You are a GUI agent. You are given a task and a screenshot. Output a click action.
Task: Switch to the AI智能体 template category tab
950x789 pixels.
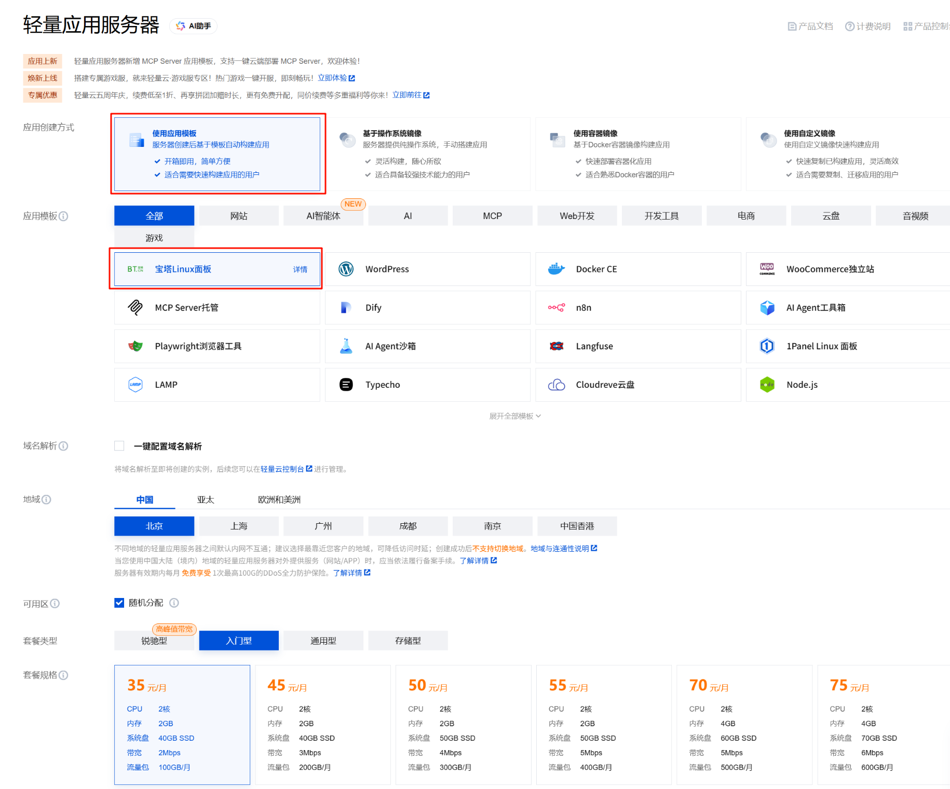click(x=323, y=216)
